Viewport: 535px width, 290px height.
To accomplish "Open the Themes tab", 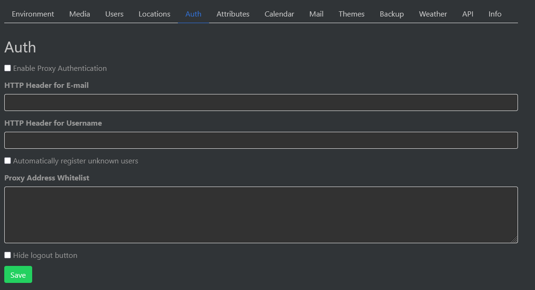I will (351, 14).
